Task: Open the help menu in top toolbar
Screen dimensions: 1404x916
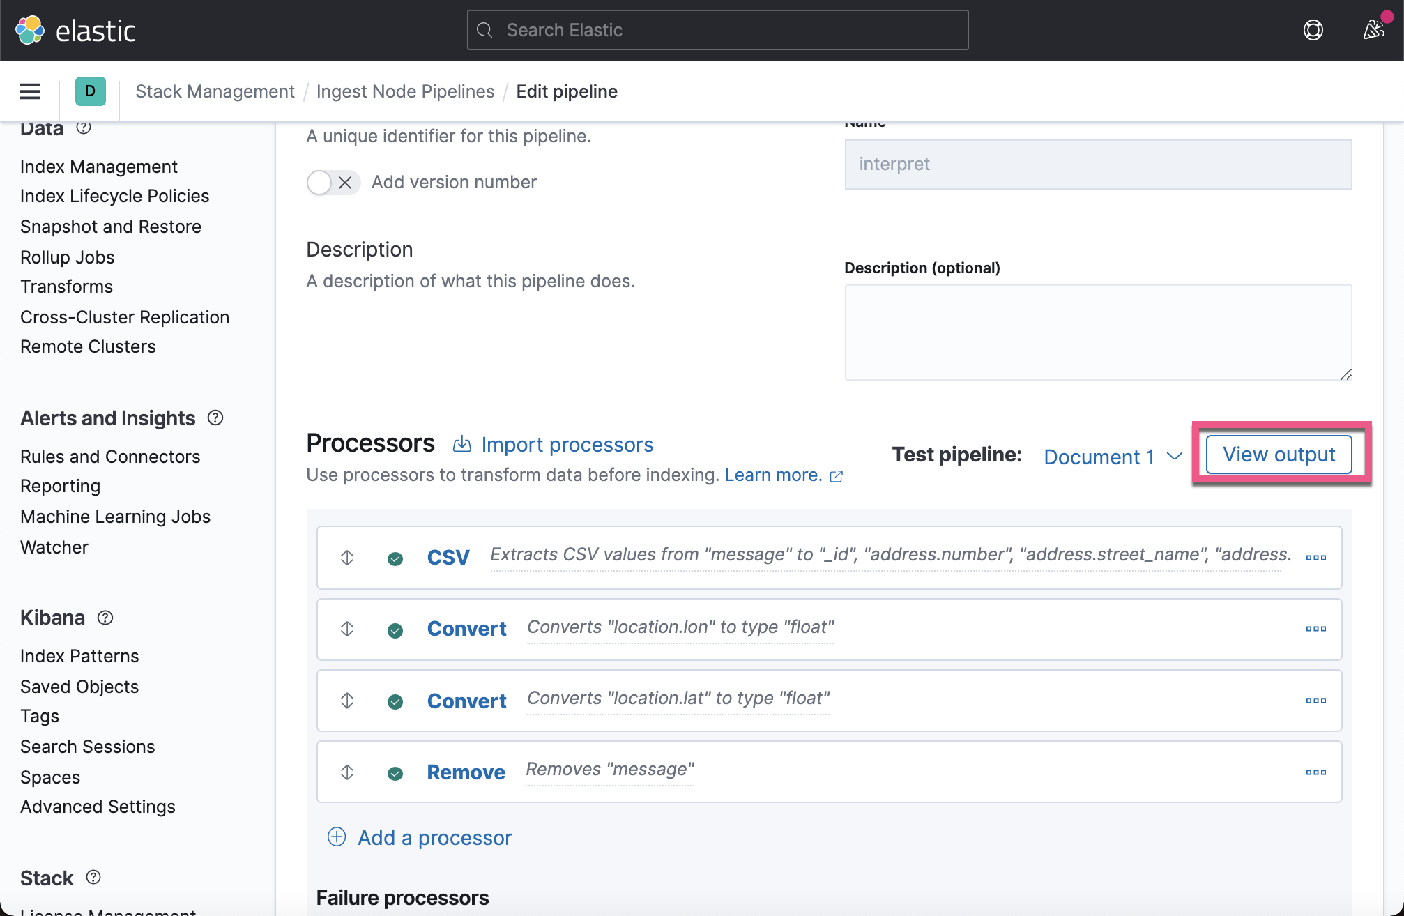Action: coord(1313,30)
